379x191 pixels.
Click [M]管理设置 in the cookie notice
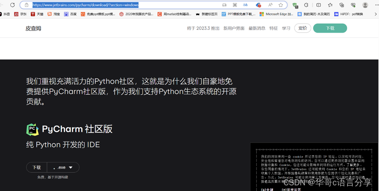292,189
